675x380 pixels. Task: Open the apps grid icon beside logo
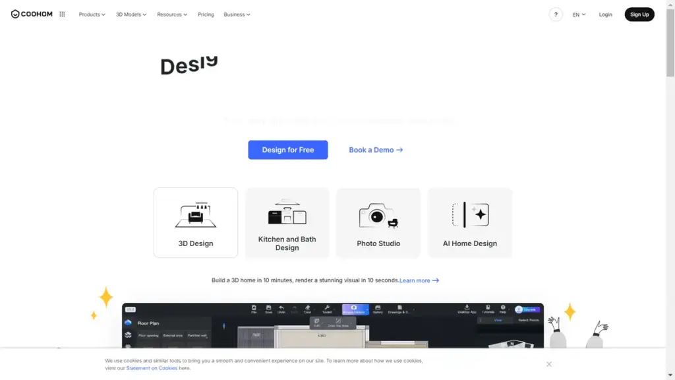[x=62, y=15]
